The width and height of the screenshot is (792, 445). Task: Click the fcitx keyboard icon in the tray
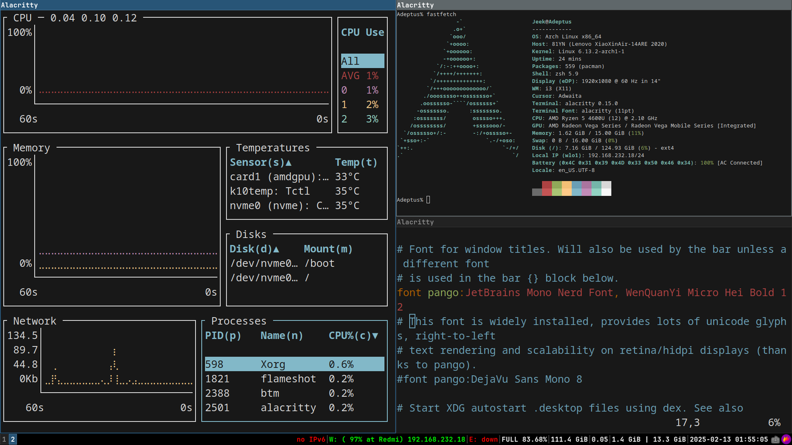tap(776, 439)
